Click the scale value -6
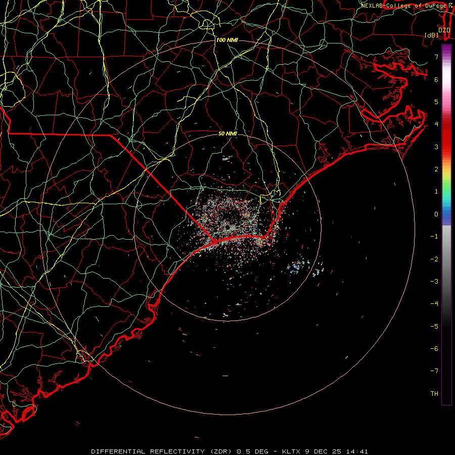 coord(434,349)
